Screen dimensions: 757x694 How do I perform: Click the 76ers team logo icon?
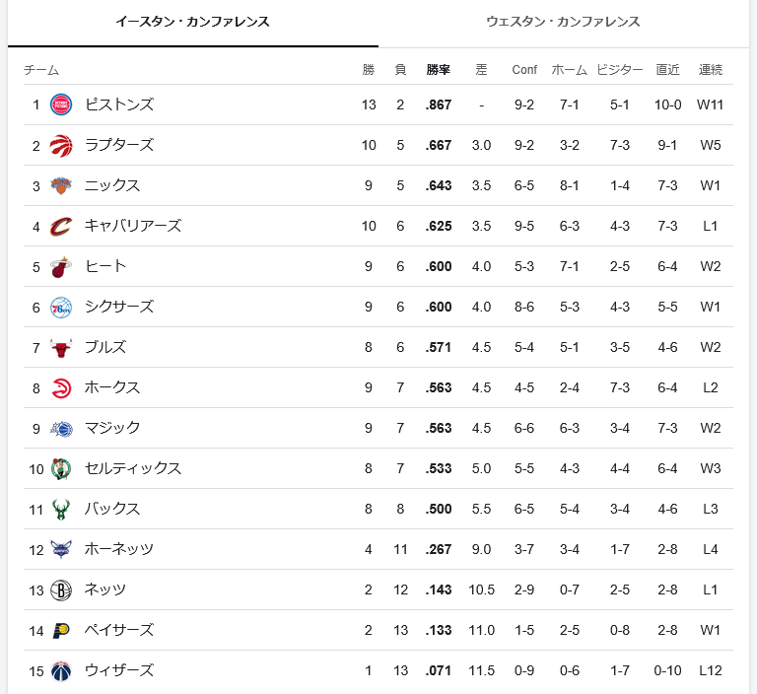tap(61, 307)
